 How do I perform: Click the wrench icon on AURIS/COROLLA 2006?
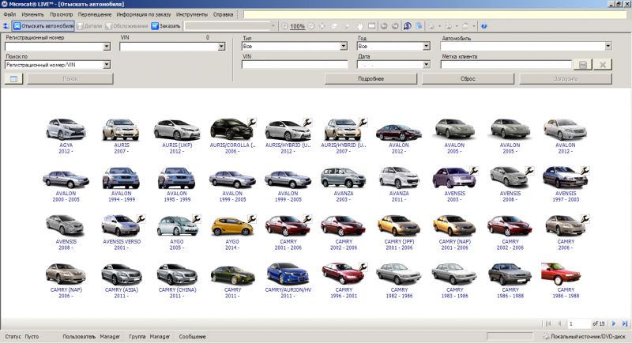tap(251, 123)
